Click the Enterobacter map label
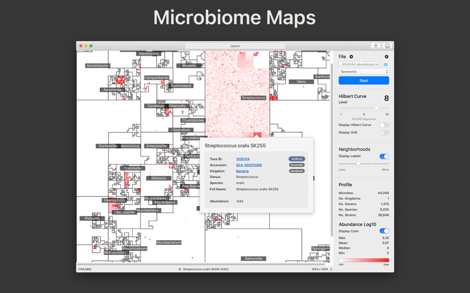The height and width of the screenshot is (293, 470). tap(156, 146)
